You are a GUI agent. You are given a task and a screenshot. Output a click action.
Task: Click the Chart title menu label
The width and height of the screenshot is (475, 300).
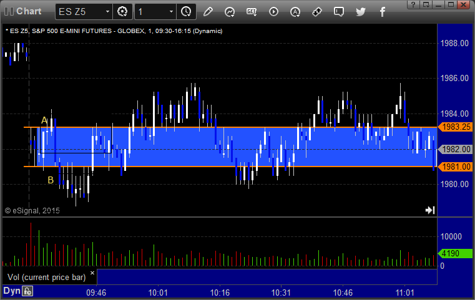tap(29, 11)
